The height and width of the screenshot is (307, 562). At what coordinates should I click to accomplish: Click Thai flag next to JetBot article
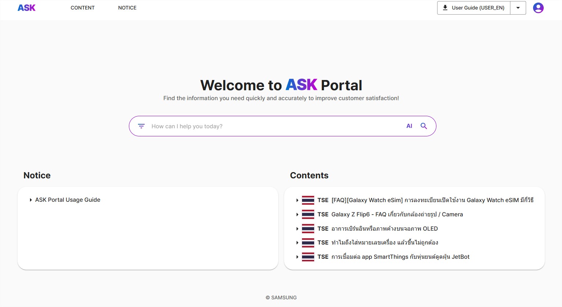tap(308, 257)
